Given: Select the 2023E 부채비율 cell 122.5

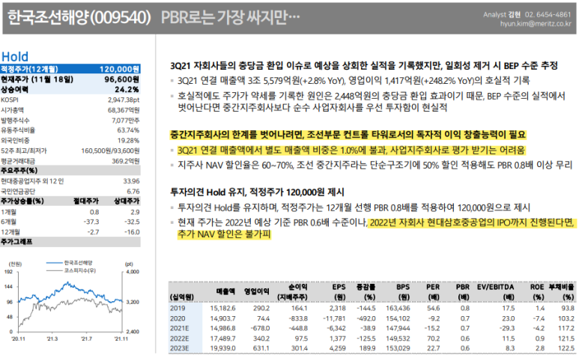Looking at the screenshot, I should [566, 348].
